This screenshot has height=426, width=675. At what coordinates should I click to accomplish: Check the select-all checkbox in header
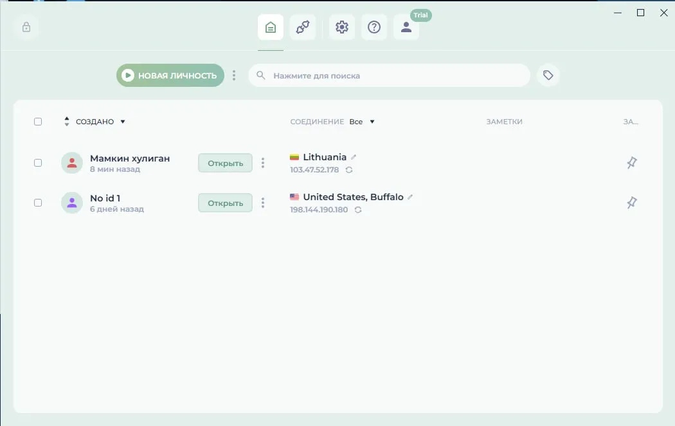pyautogui.click(x=38, y=122)
